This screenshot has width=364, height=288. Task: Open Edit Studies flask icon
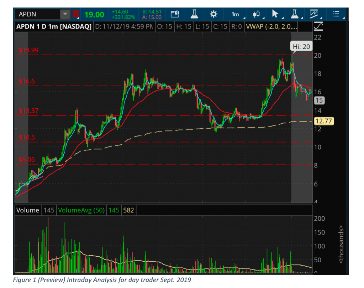(x=194, y=14)
